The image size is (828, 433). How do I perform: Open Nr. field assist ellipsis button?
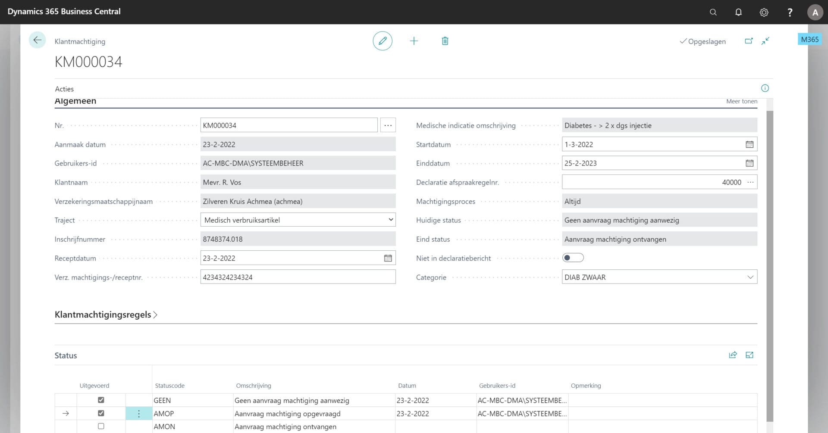click(x=388, y=125)
